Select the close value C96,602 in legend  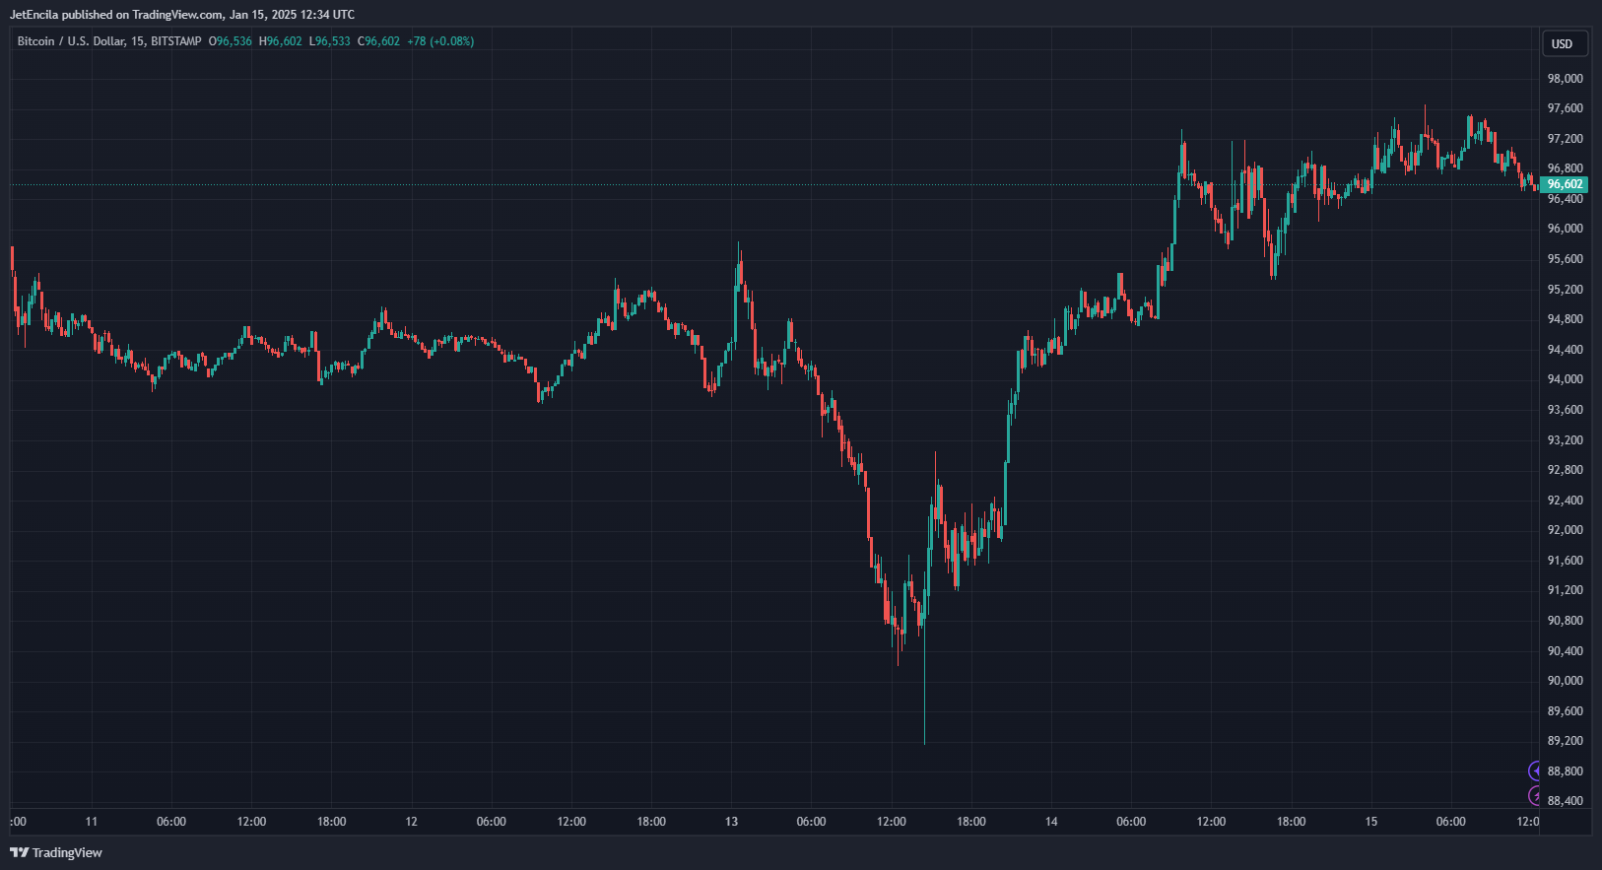point(379,41)
